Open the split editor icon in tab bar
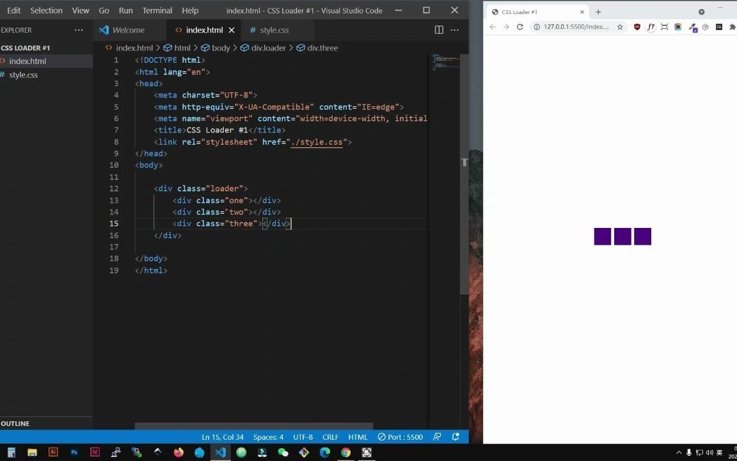 pos(439,29)
